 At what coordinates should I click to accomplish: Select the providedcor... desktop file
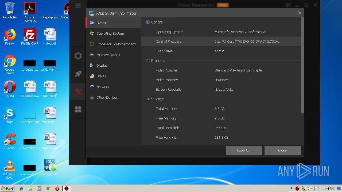30,143
